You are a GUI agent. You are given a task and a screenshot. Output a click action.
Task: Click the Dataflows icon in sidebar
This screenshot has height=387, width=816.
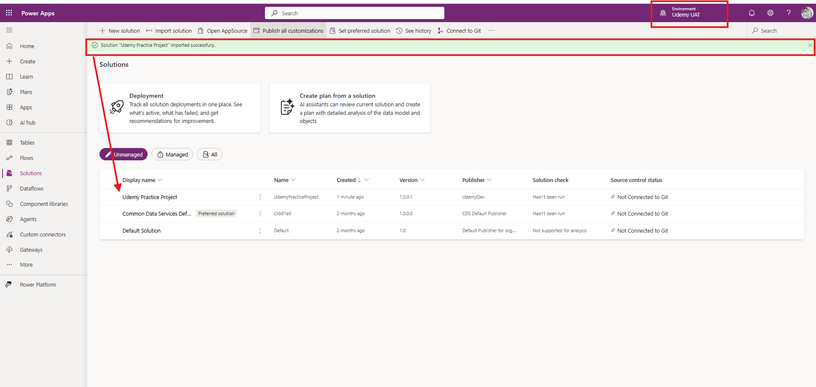coord(9,188)
